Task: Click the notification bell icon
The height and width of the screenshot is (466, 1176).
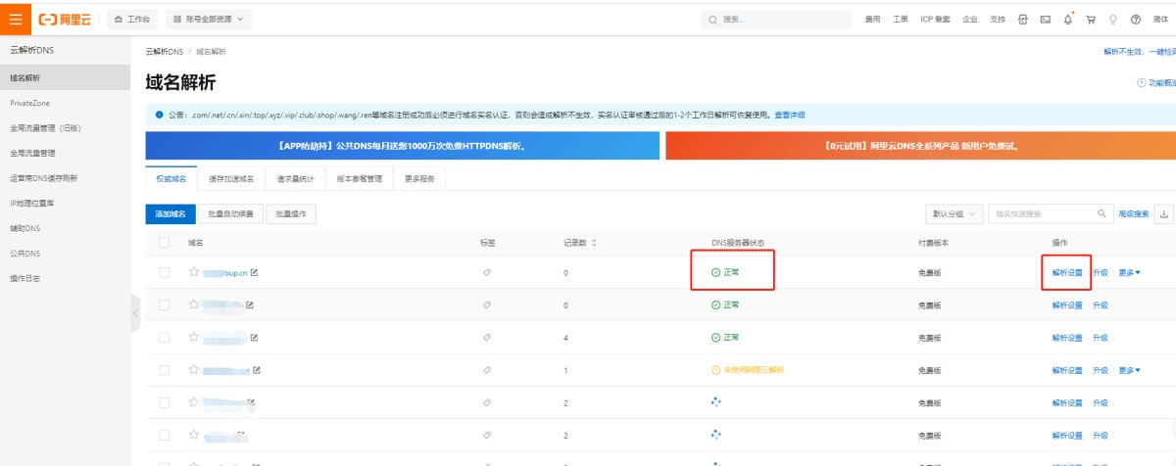Action: point(1067,19)
